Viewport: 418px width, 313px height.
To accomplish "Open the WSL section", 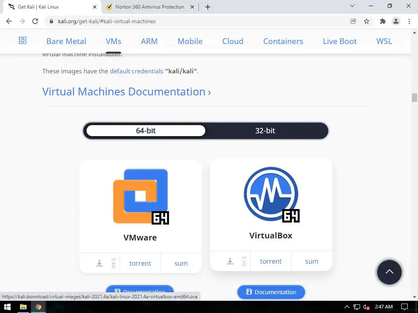I will click(x=384, y=41).
